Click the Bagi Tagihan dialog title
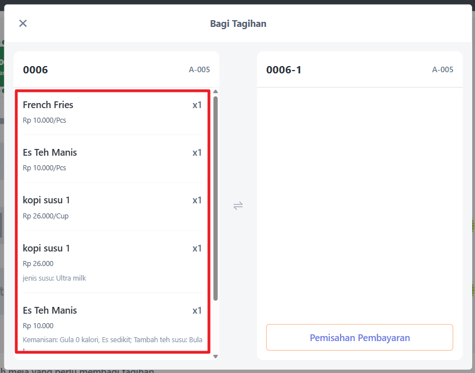Screen dimensions: 475x373 [x=238, y=24]
